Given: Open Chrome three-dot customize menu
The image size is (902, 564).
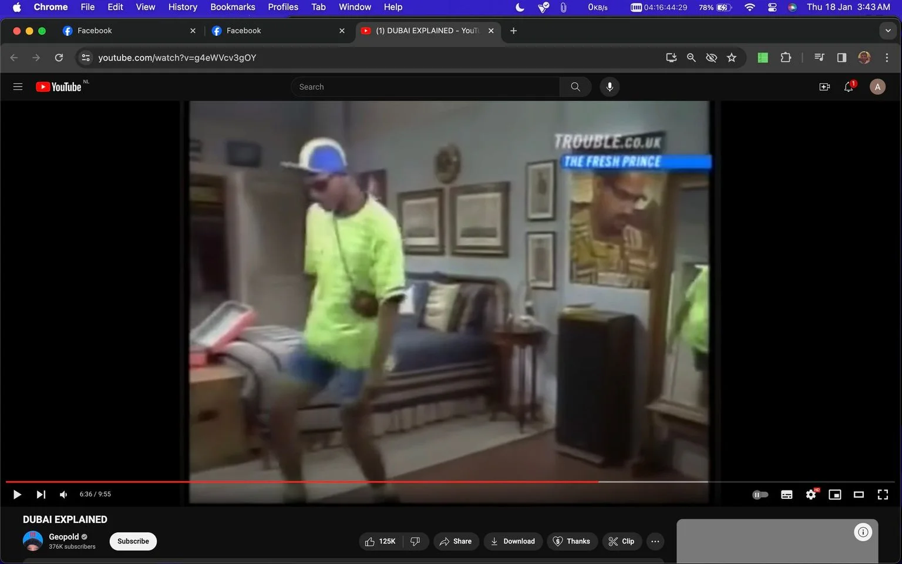Looking at the screenshot, I should pos(887,58).
